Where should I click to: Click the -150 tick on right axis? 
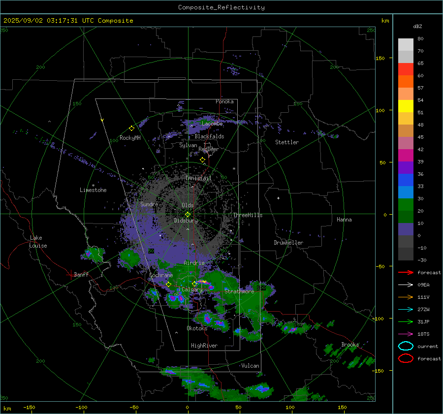point(378,371)
